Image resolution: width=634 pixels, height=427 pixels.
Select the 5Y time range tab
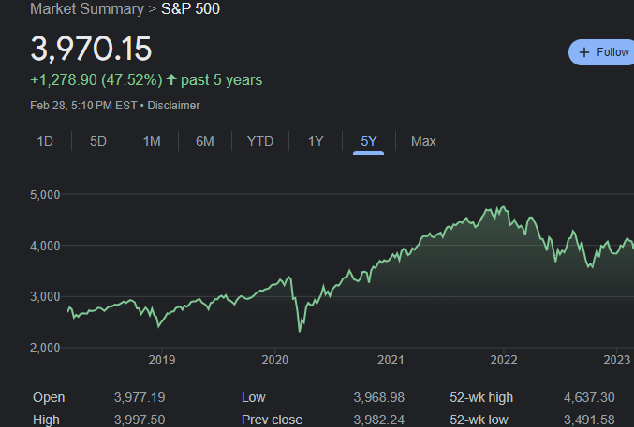368,141
